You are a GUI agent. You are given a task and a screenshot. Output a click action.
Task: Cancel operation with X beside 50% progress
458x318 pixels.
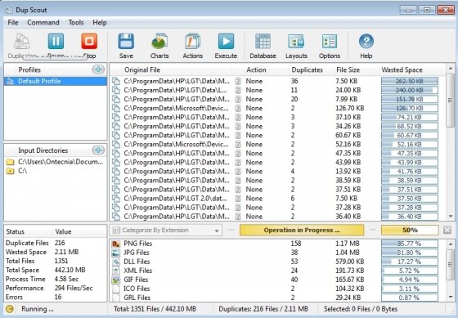click(447, 230)
